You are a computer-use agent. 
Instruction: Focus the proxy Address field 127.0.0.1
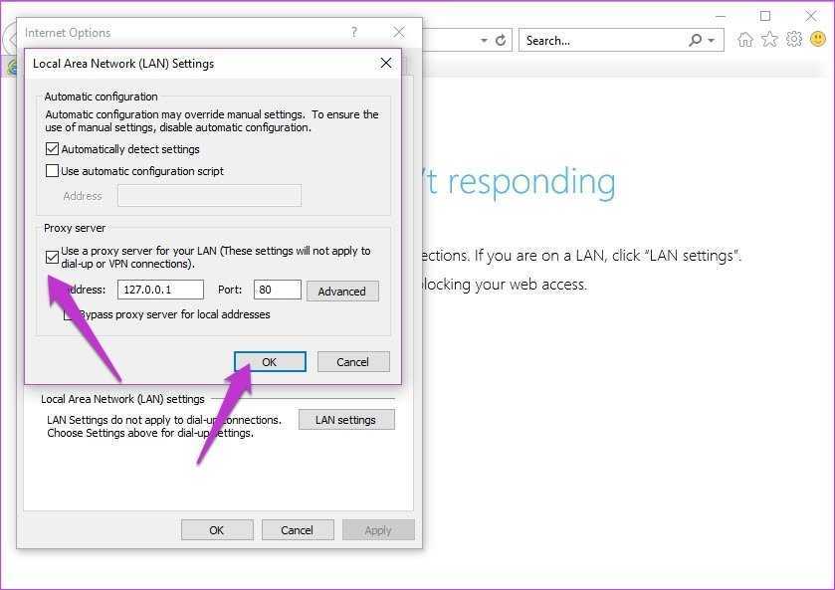tap(160, 290)
